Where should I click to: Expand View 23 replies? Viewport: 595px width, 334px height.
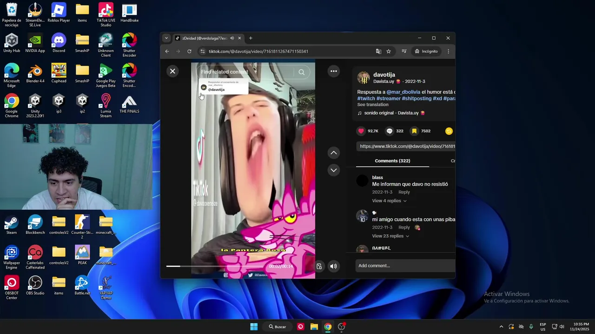pos(390,236)
